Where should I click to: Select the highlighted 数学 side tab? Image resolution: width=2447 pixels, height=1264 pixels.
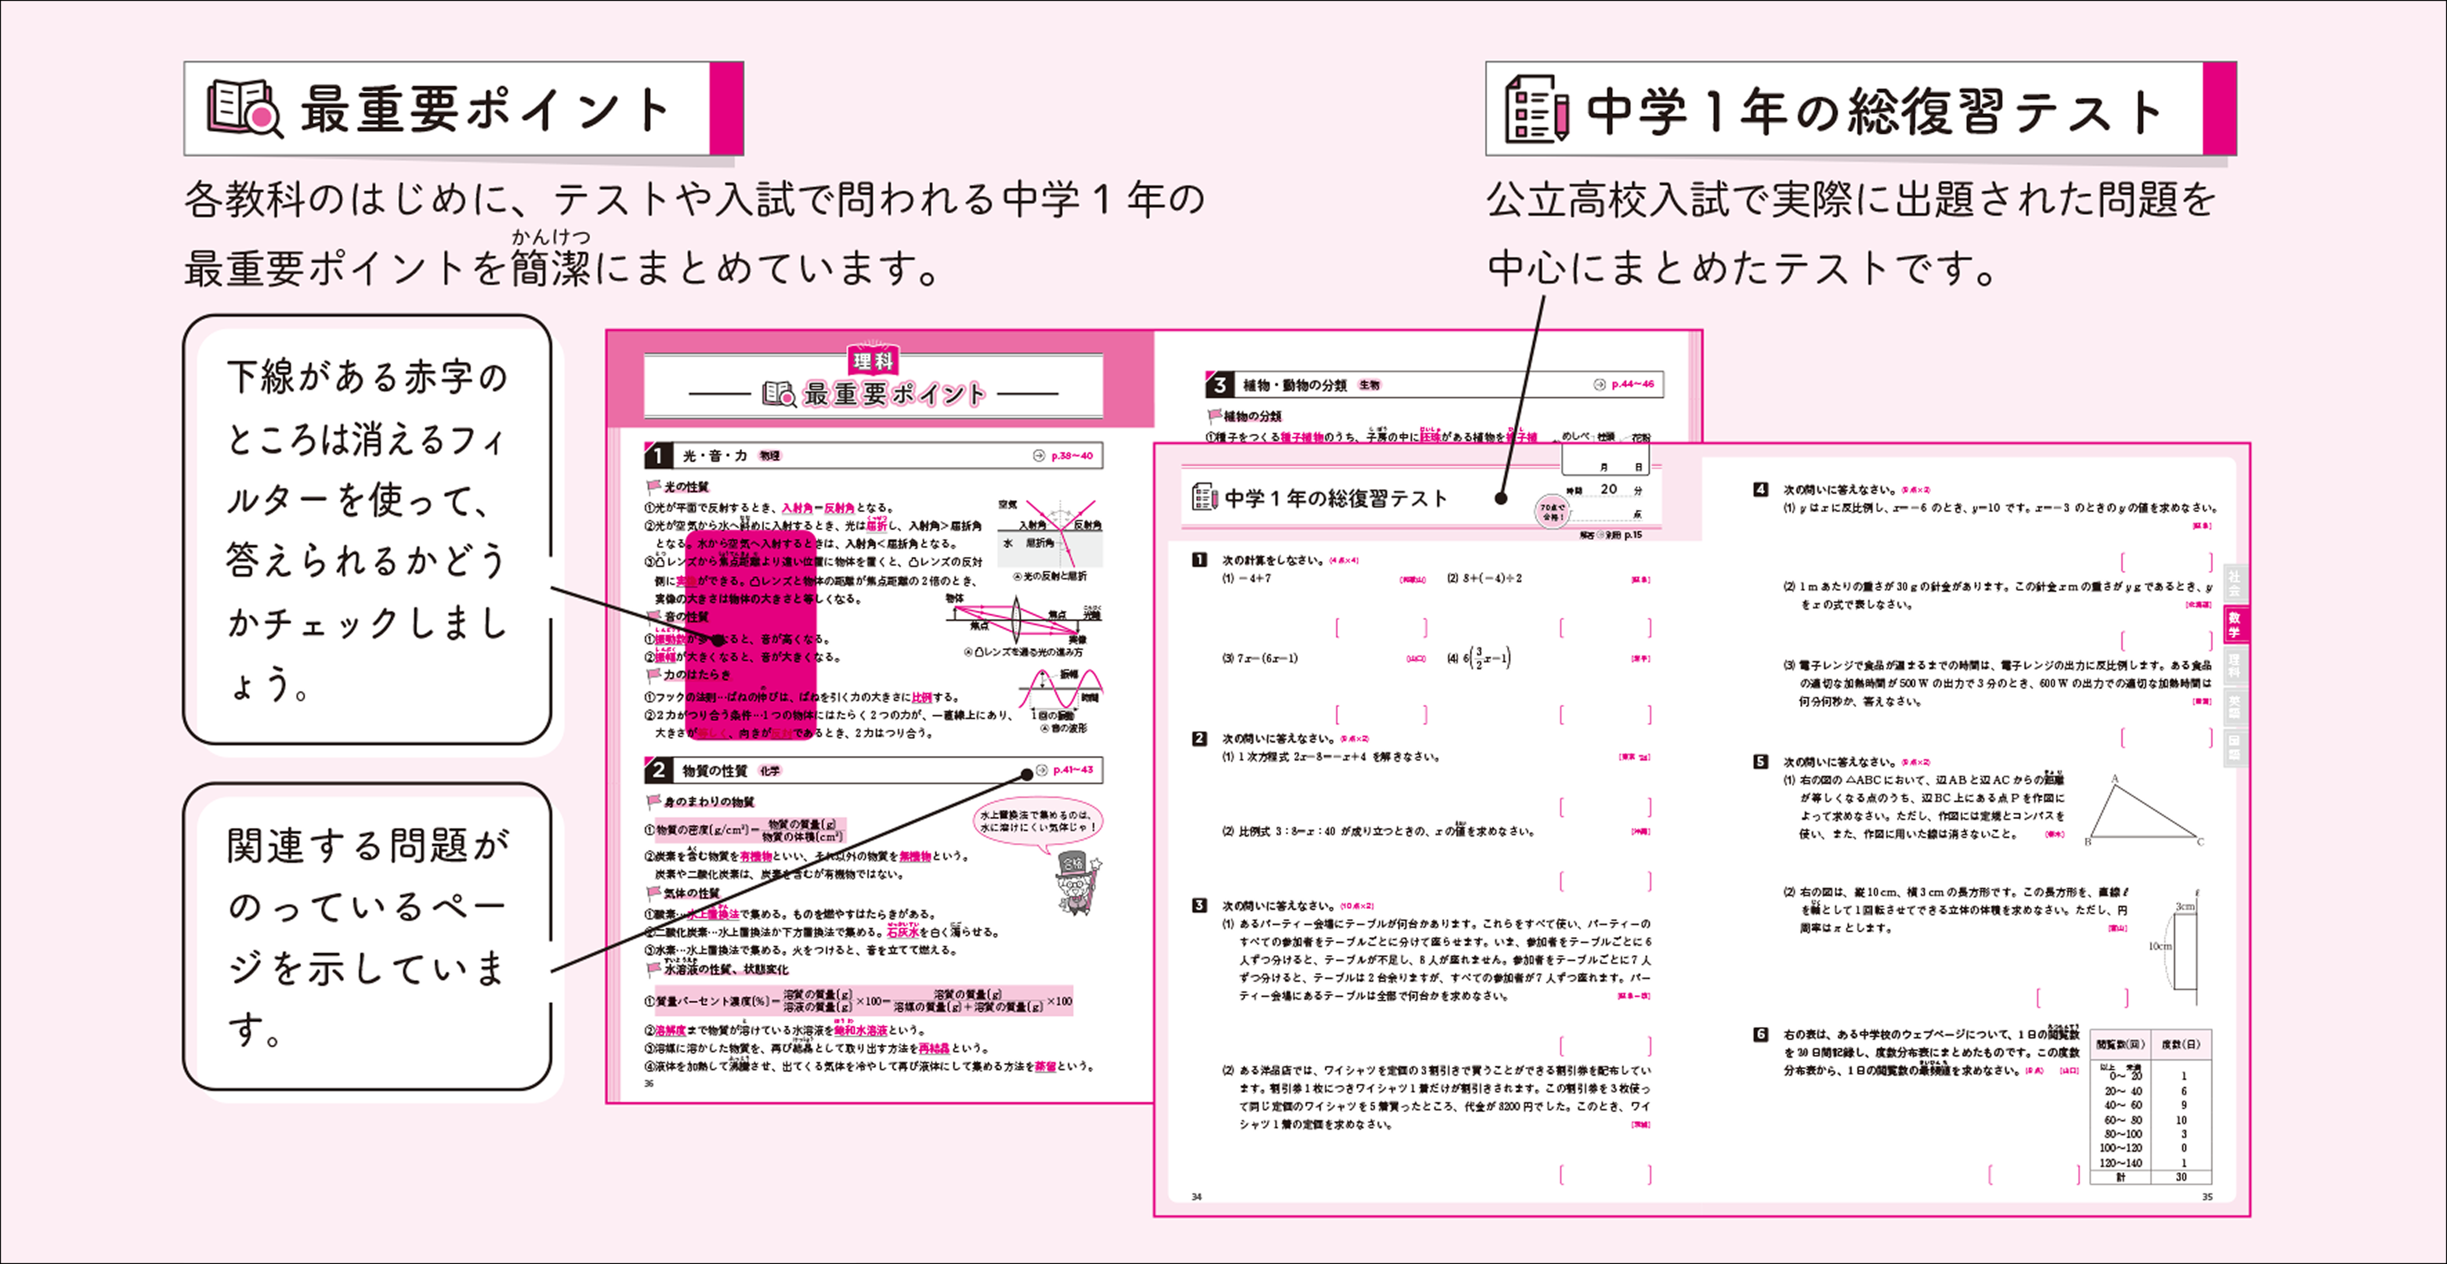(x=2234, y=624)
